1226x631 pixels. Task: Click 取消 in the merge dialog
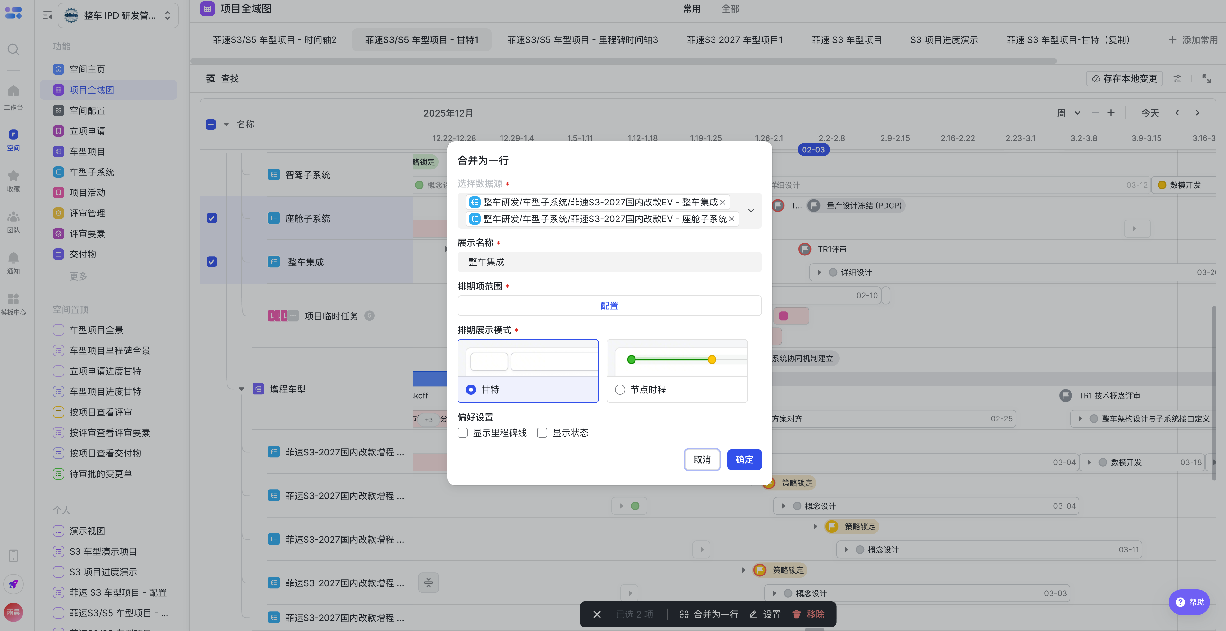(x=702, y=460)
